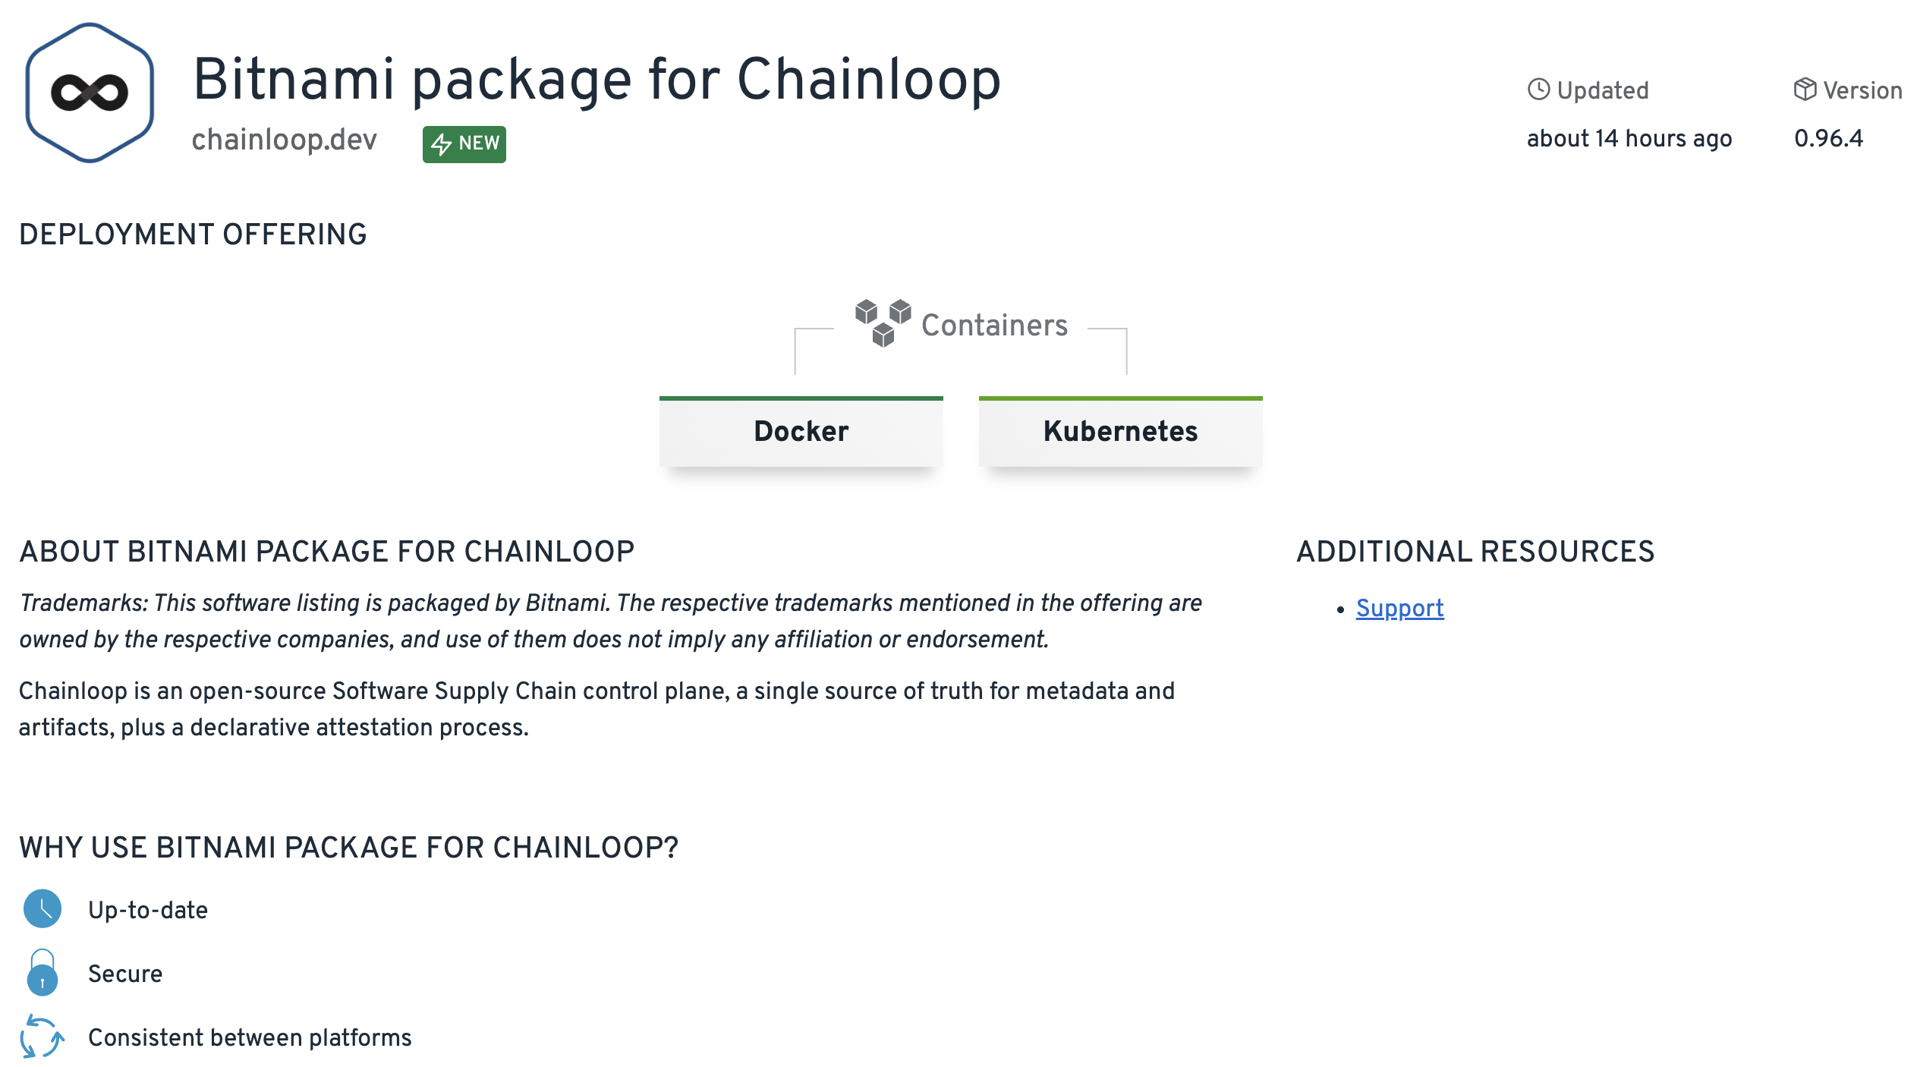Screen dimensions: 1917x1067
Task: Select the Docker deployment option
Action: (801, 431)
